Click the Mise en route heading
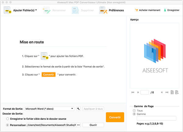Screen dimensions: 183x132 tap(32, 42)
